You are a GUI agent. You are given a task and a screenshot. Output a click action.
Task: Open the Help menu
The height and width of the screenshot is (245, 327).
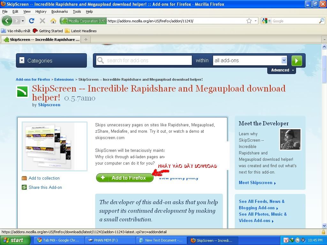pos(89,11)
